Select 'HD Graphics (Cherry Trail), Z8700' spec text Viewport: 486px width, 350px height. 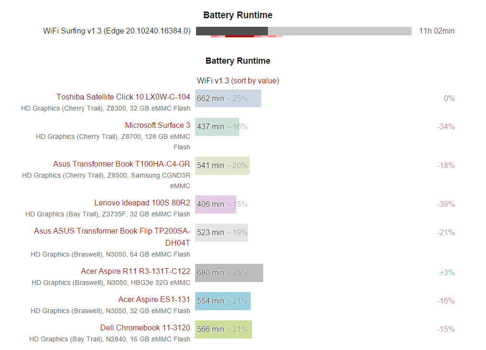89,136
